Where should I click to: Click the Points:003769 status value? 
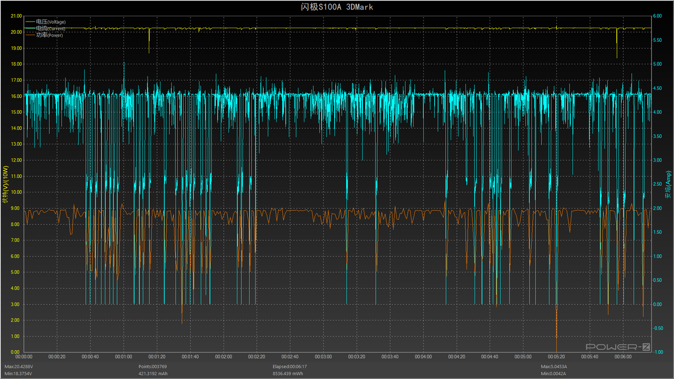153,367
